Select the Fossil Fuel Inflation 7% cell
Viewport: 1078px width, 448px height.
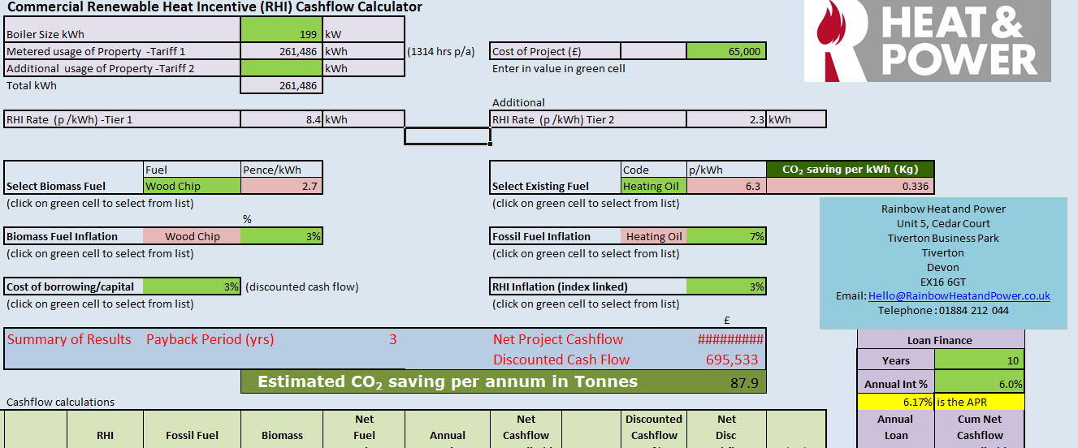point(725,237)
